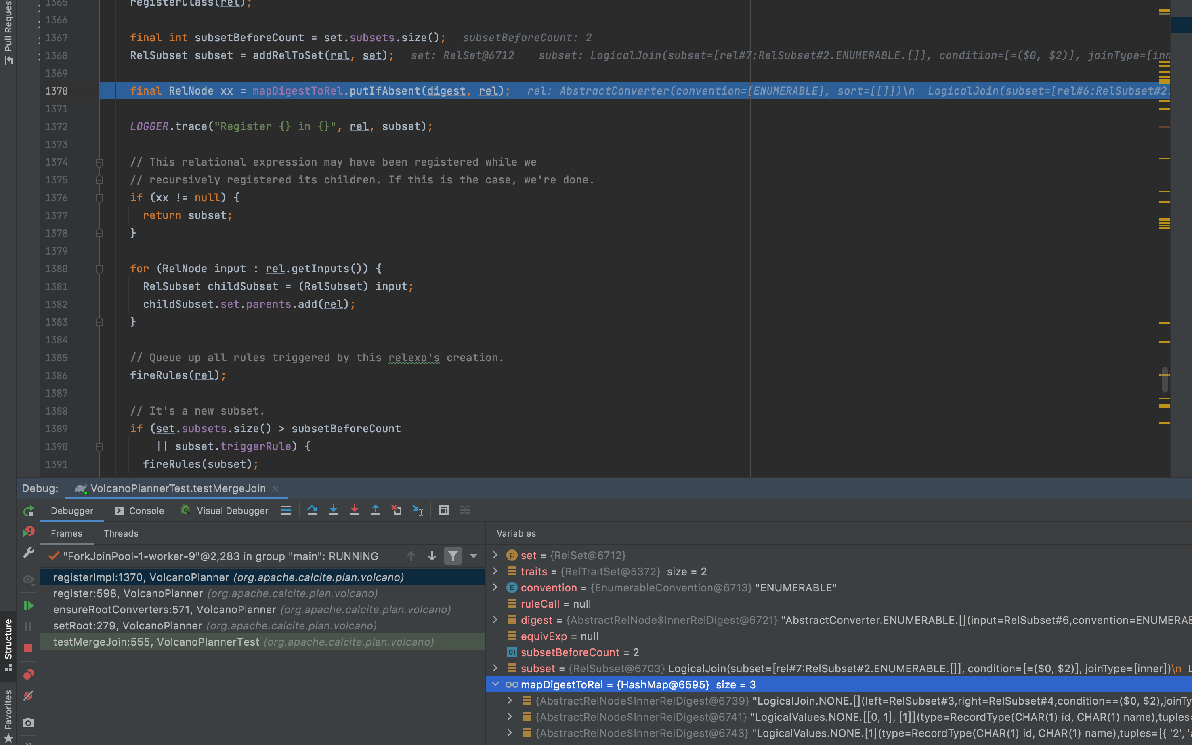Click the Step Into icon
Viewport: 1192px width, 745px height.
(333, 510)
